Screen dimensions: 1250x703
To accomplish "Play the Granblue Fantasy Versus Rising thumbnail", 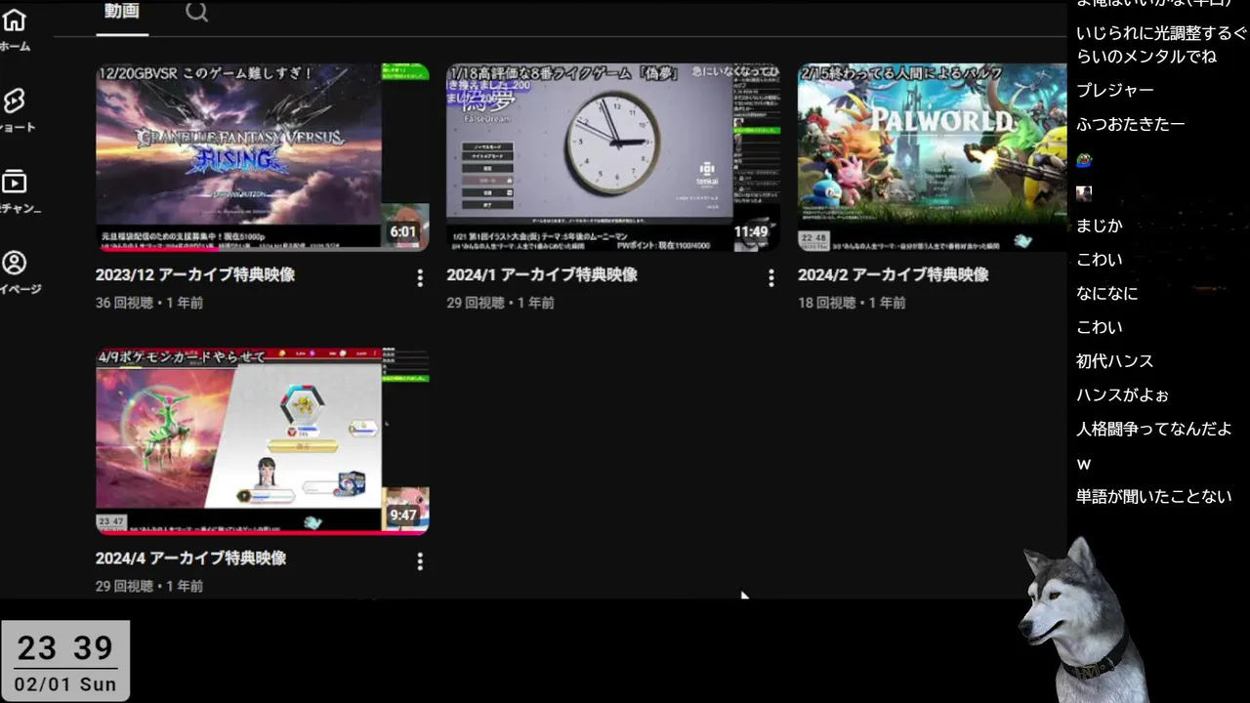I will 262,157.
